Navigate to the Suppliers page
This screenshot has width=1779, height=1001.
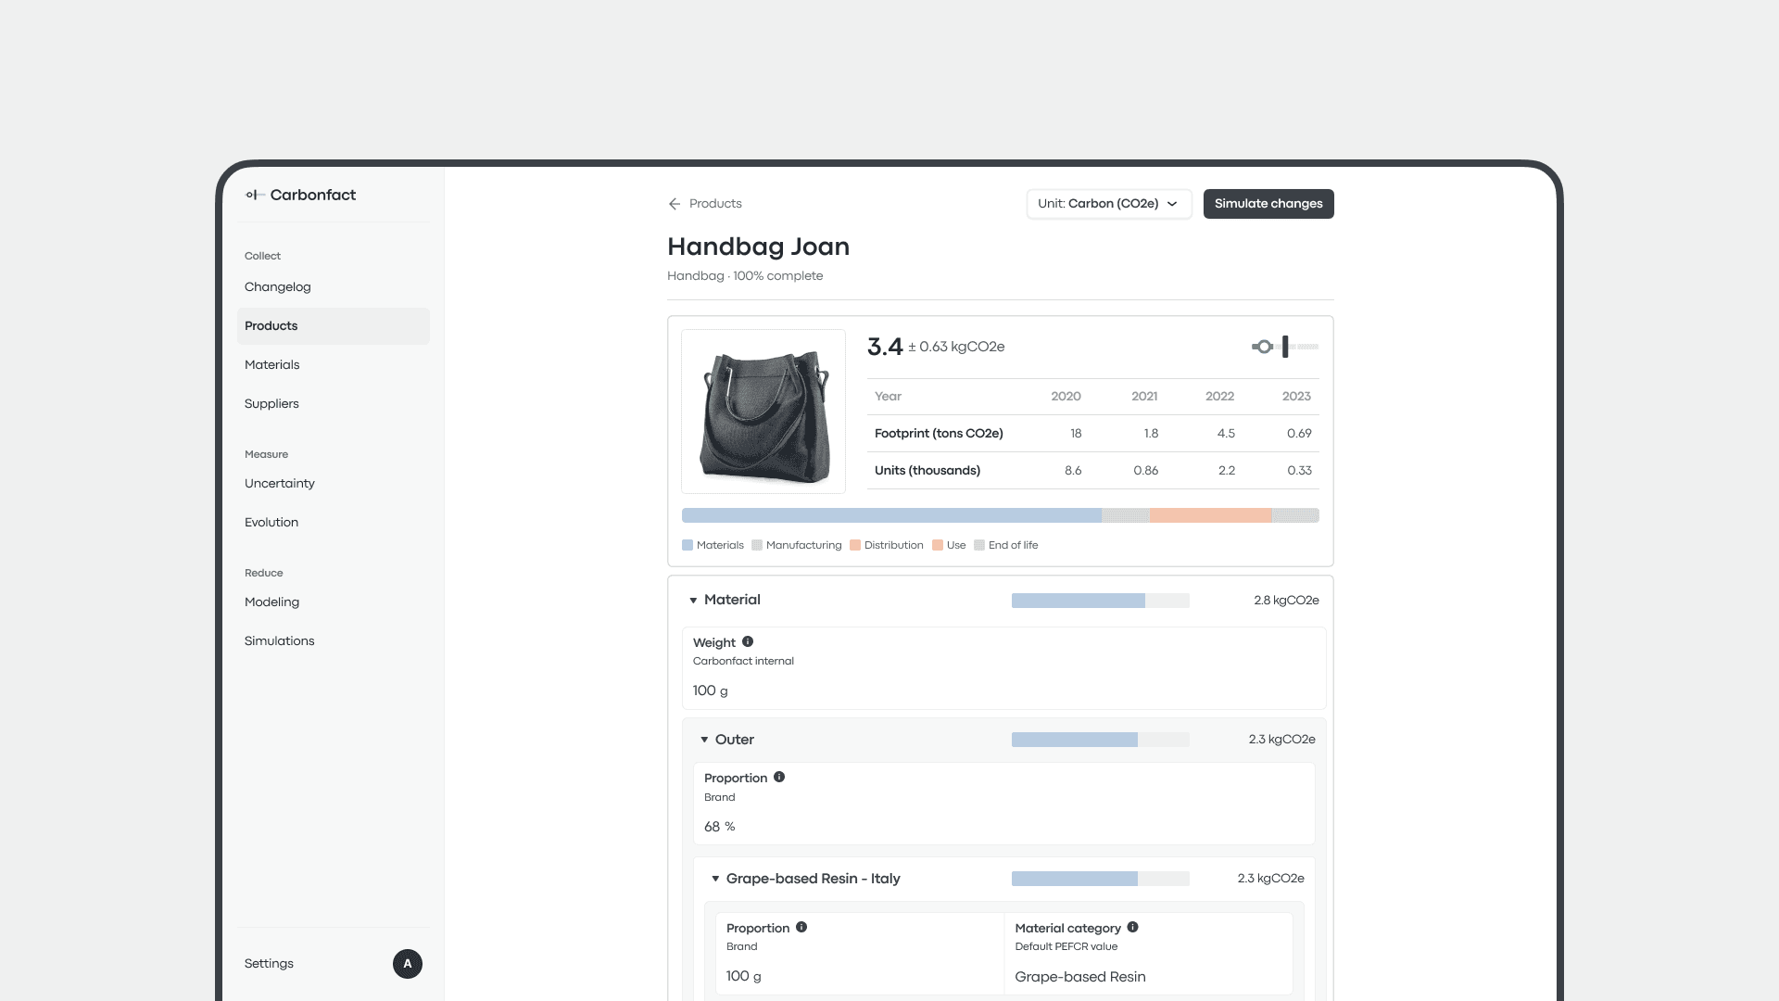tap(271, 404)
